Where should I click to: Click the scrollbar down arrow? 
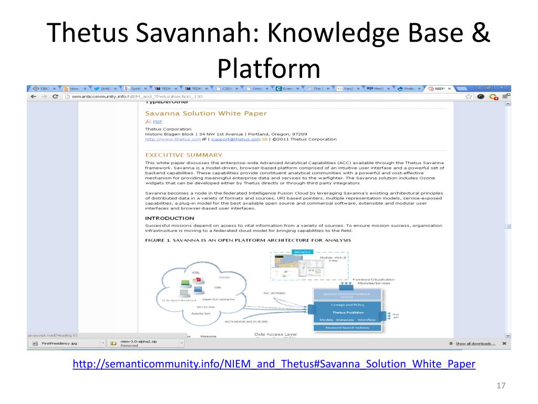(508, 335)
